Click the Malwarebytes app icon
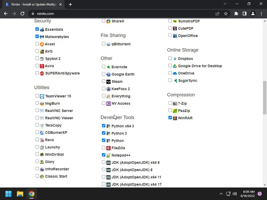 point(42,37)
